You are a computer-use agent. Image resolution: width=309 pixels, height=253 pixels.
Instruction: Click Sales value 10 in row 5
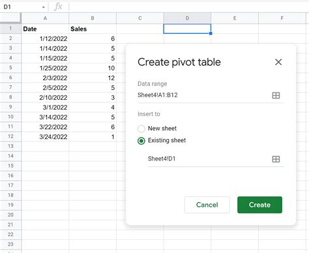[x=93, y=68]
